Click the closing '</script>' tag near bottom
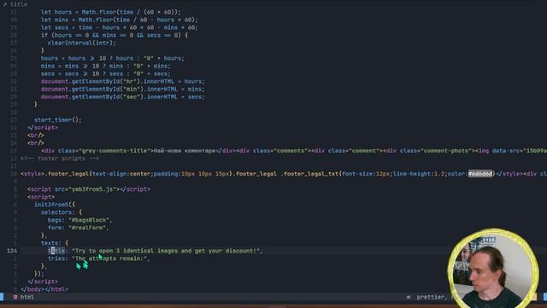Screen dimensions: 547x308 pyautogui.click(x=43, y=281)
